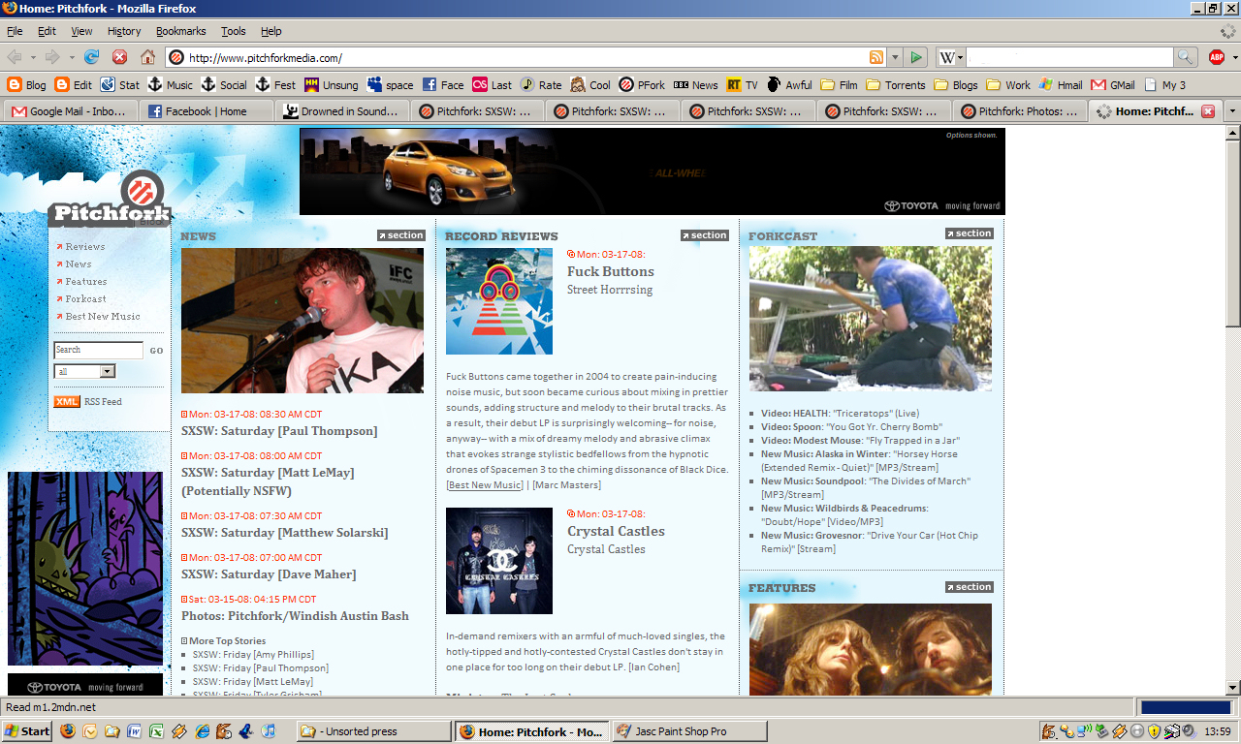Open the Forkcast video thumbnail
This screenshot has width=1241, height=744.
pyautogui.click(x=870, y=318)
